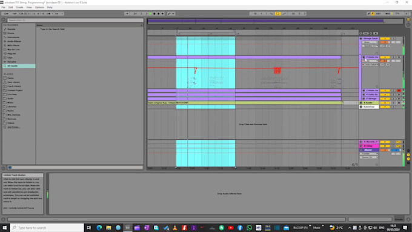
Task: Toggle the 6 Audio track activator button
Action: [x=385, y=103]
